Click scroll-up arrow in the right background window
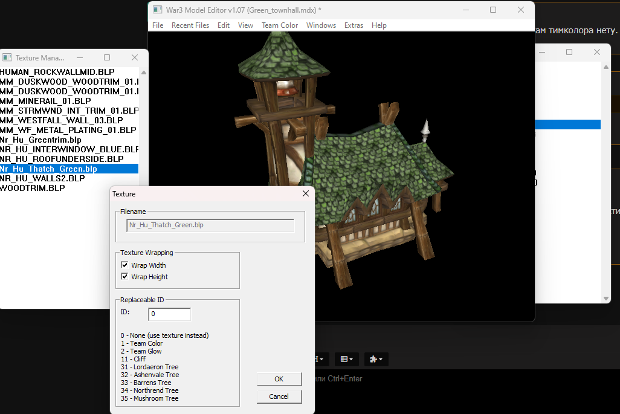Image resolution: width=620 pixels, height=414 pixels. 605,68
